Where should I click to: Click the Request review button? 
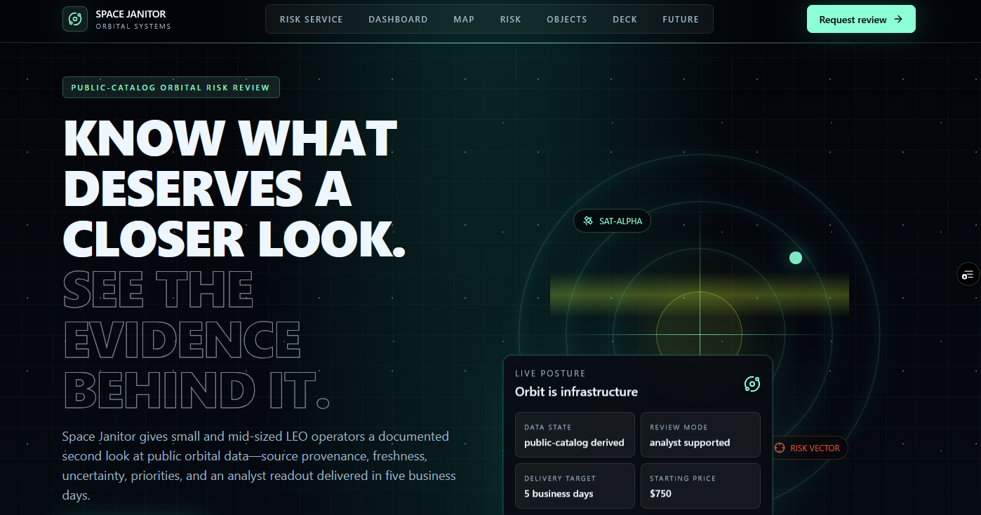tap(861, 20)
